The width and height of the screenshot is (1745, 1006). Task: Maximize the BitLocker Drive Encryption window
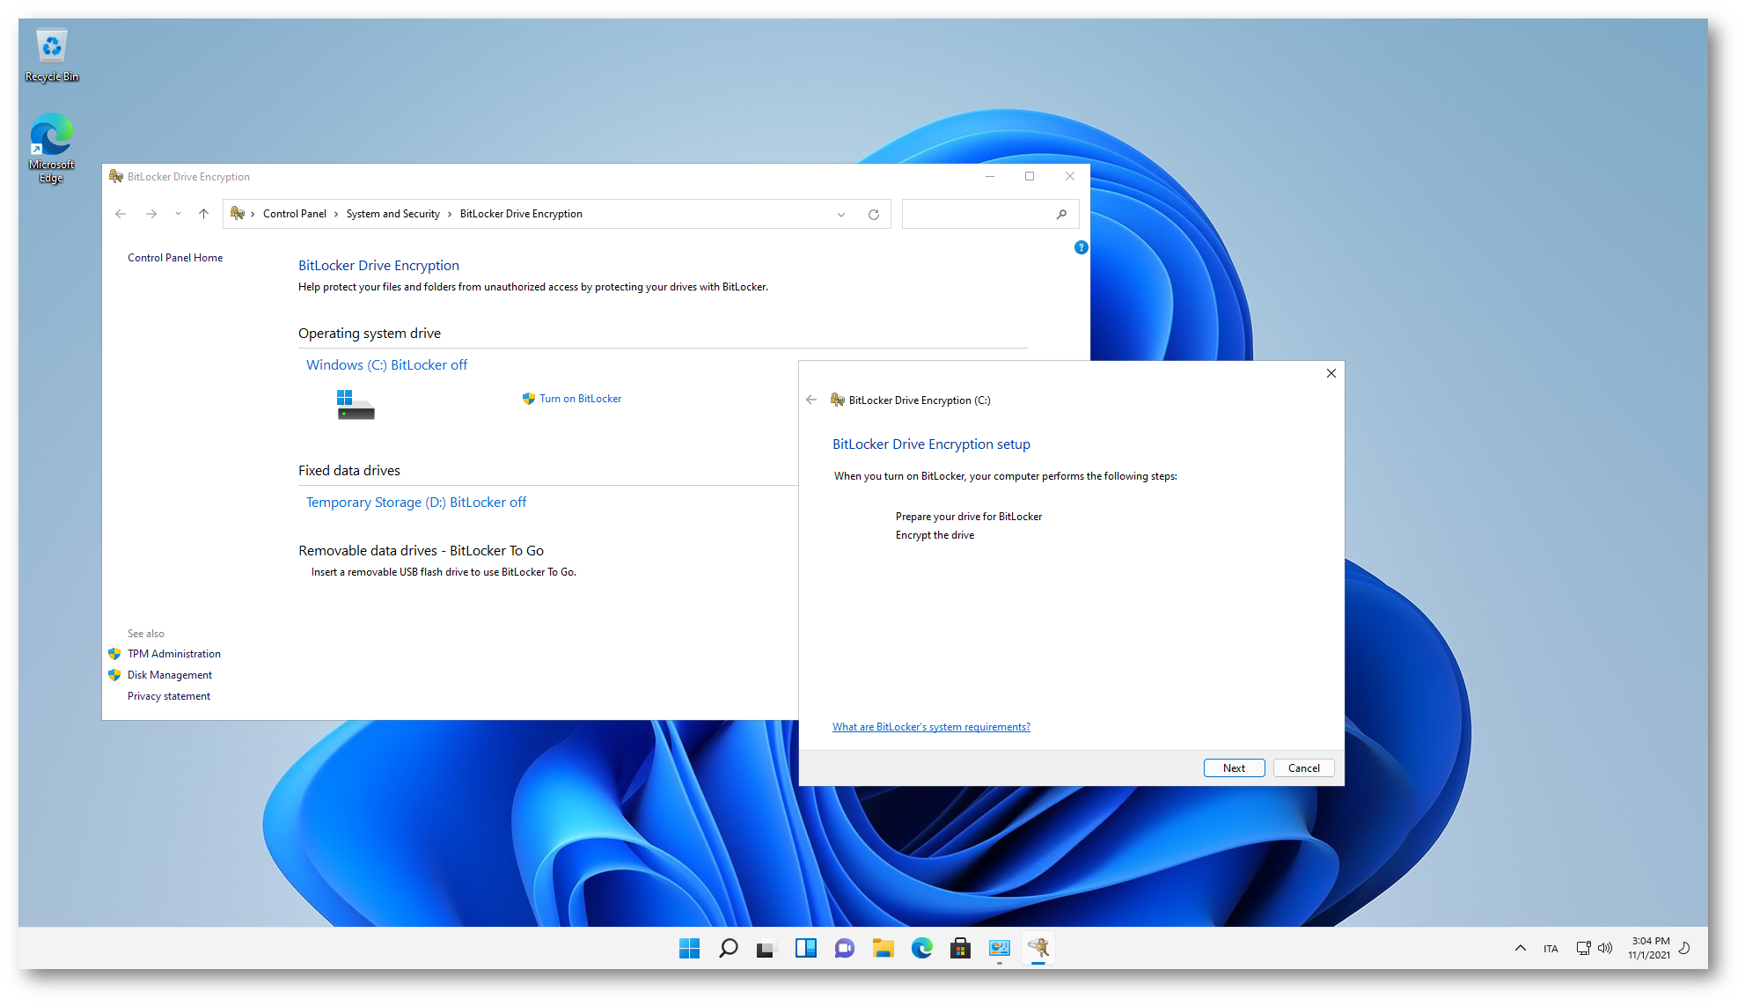coord(1030,176)
